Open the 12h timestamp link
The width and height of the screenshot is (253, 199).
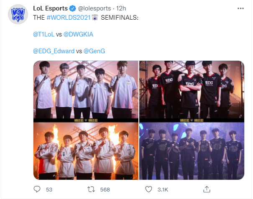[x=121, y=8]
